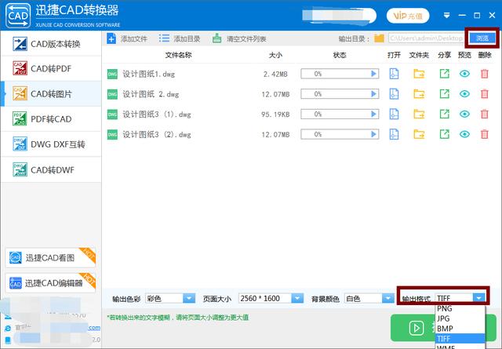Click the 浏览 browse button
The width and height of the screenshot is (502, 349).
pyautogui.click(x=482, y=38)
